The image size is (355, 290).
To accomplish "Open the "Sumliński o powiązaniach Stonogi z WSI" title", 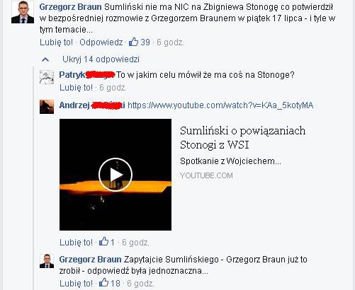I will pos(242,138).
